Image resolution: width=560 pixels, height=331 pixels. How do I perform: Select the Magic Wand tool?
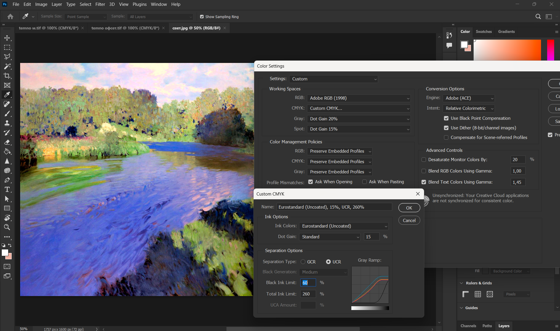(7, 66)
